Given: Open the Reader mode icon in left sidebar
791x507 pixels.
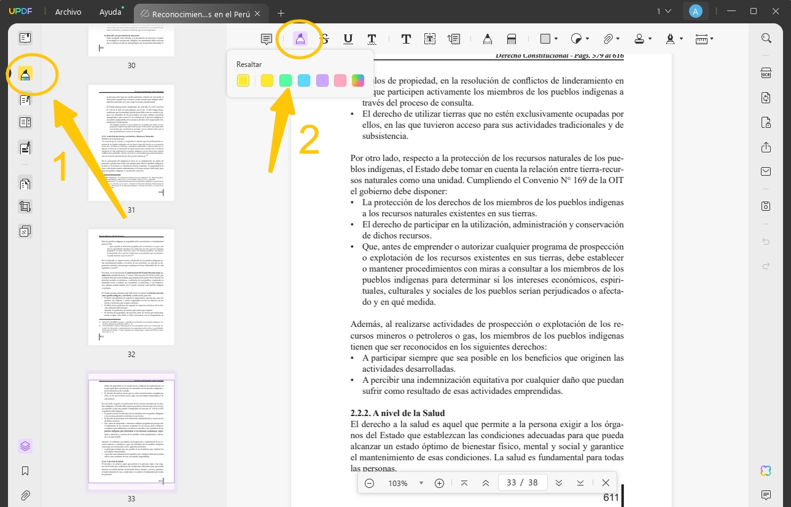Looking at the screenshot, I should coord(25,38).
